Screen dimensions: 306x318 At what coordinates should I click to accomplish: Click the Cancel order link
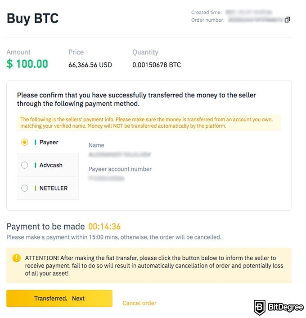pyautogui.click(x=139, y=303)
